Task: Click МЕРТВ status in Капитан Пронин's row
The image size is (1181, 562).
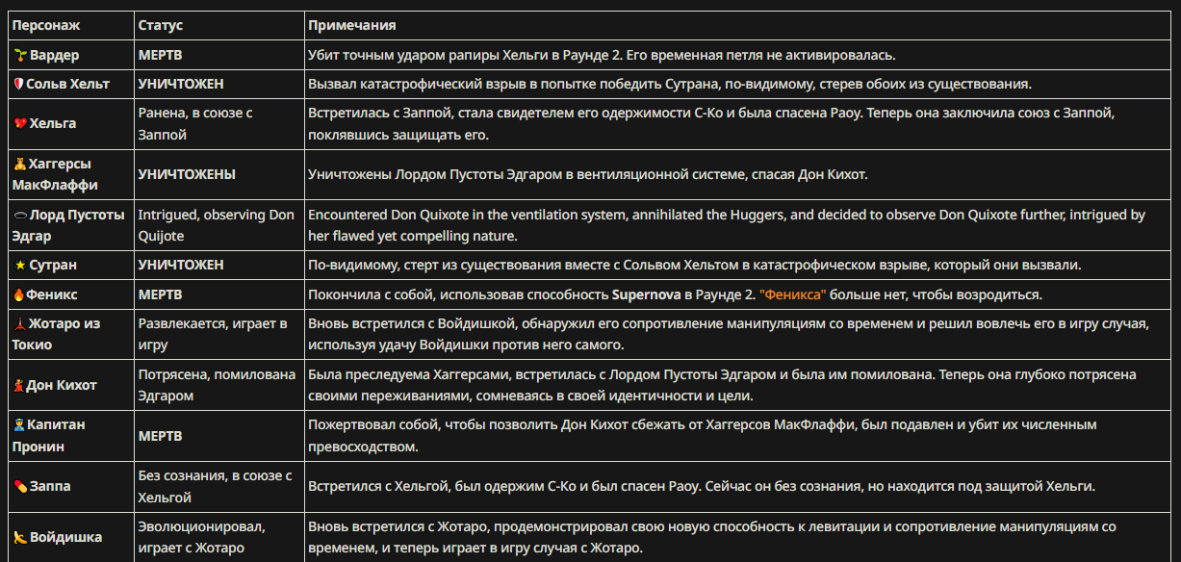Action: point(160,436)
